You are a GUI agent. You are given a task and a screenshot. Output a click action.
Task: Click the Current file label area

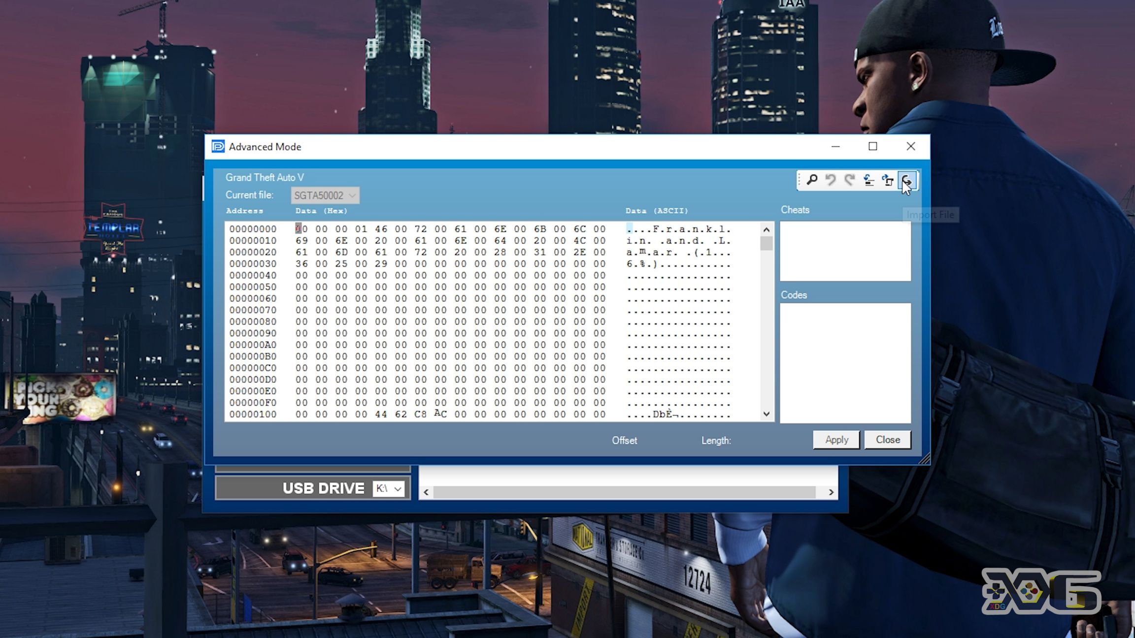[x=248, y=195]
